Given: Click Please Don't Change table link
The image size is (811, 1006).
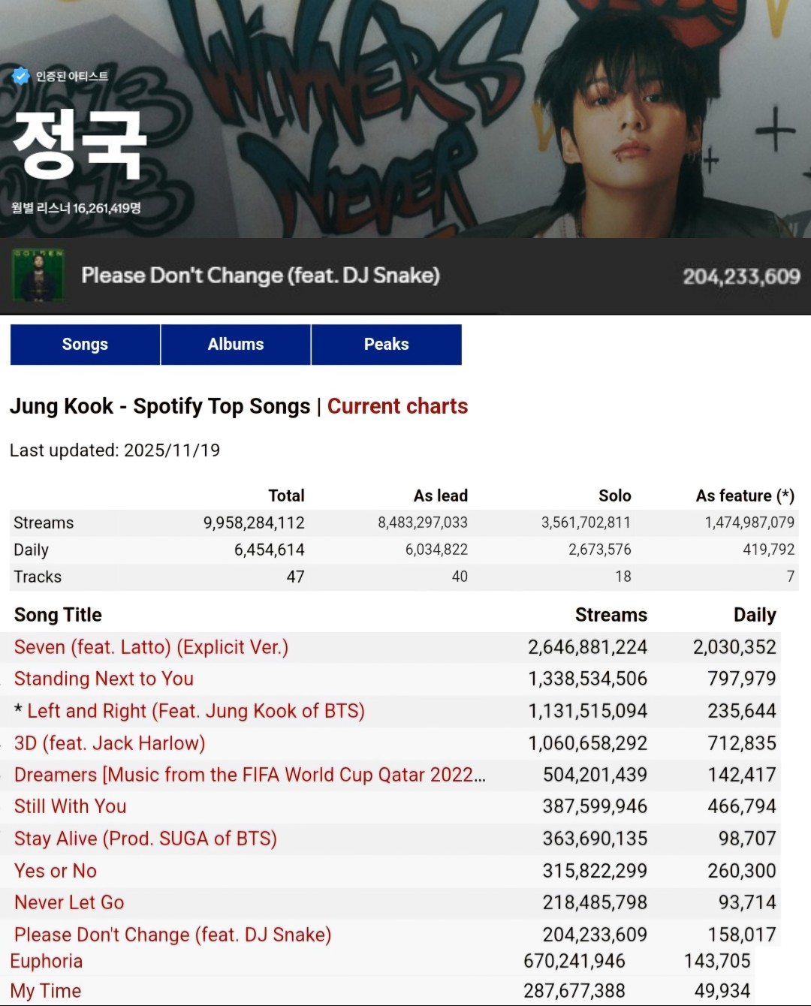Looking at the screenshot, I should click(173, 935).
